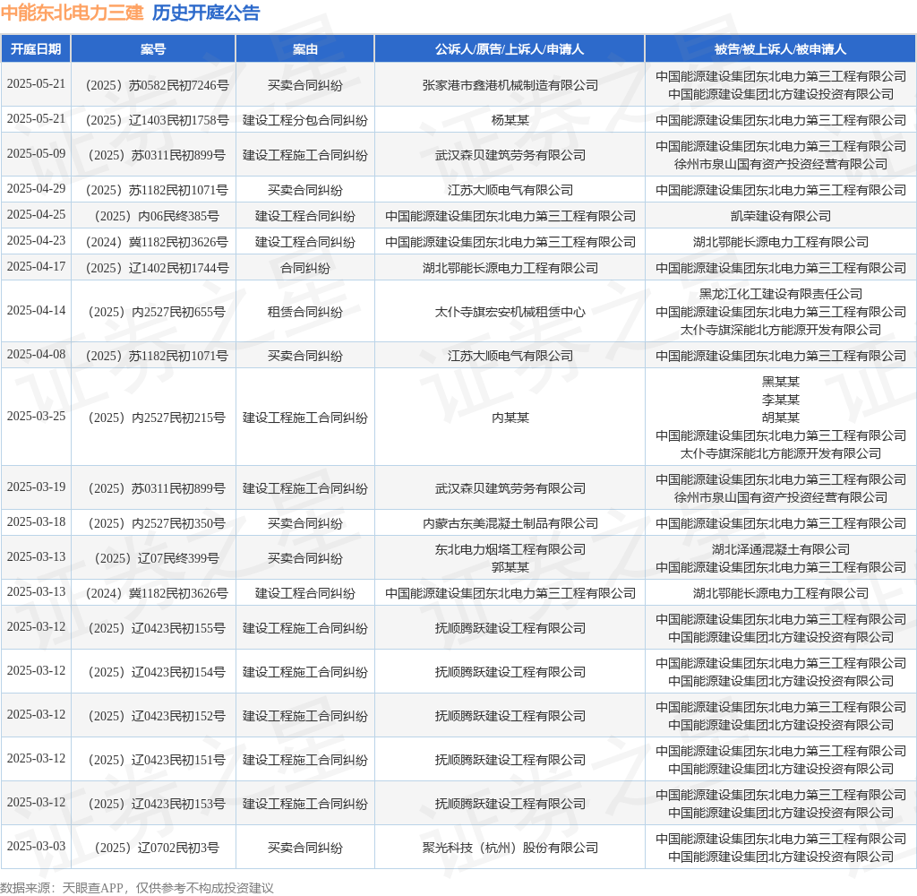Select the date 2025-03-18
The height and width of the screenshot is (896, 917).
36,522
